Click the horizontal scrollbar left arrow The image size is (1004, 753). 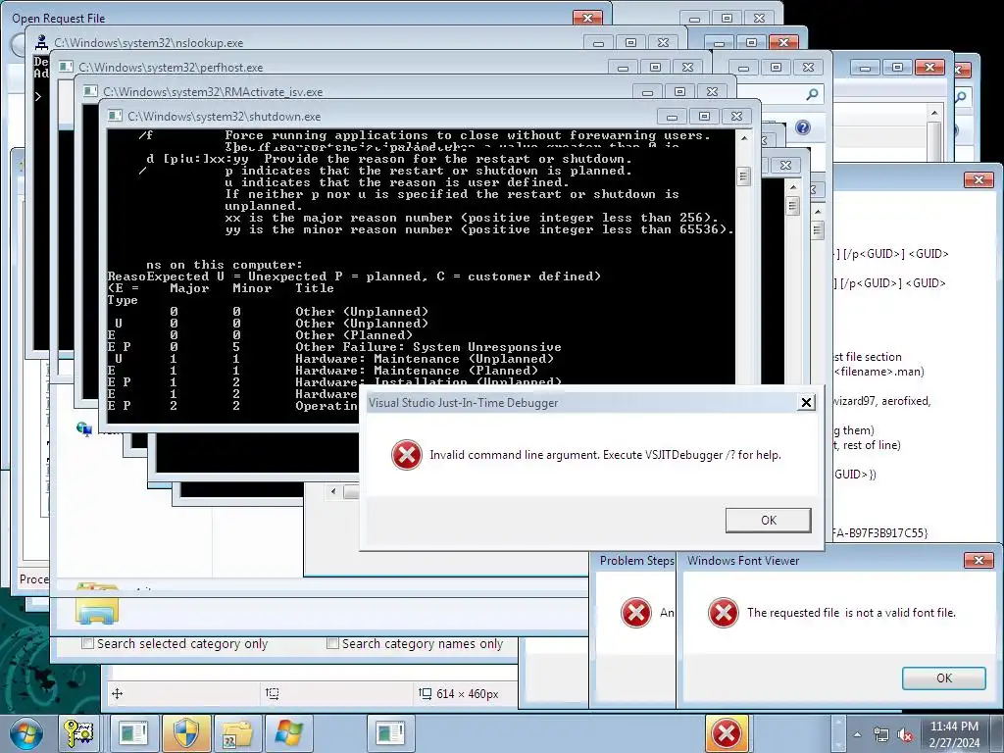coord(333,492)
